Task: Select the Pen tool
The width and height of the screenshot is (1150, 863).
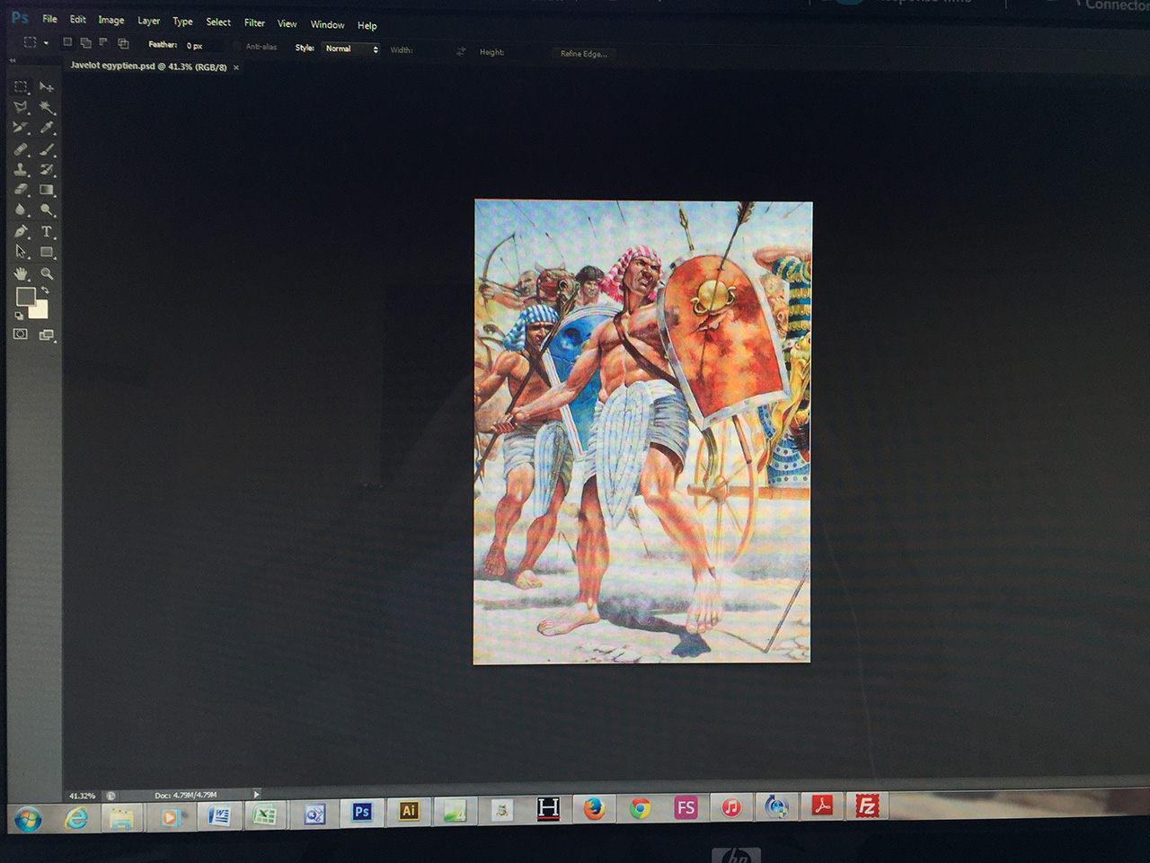Action: (21, 232)
